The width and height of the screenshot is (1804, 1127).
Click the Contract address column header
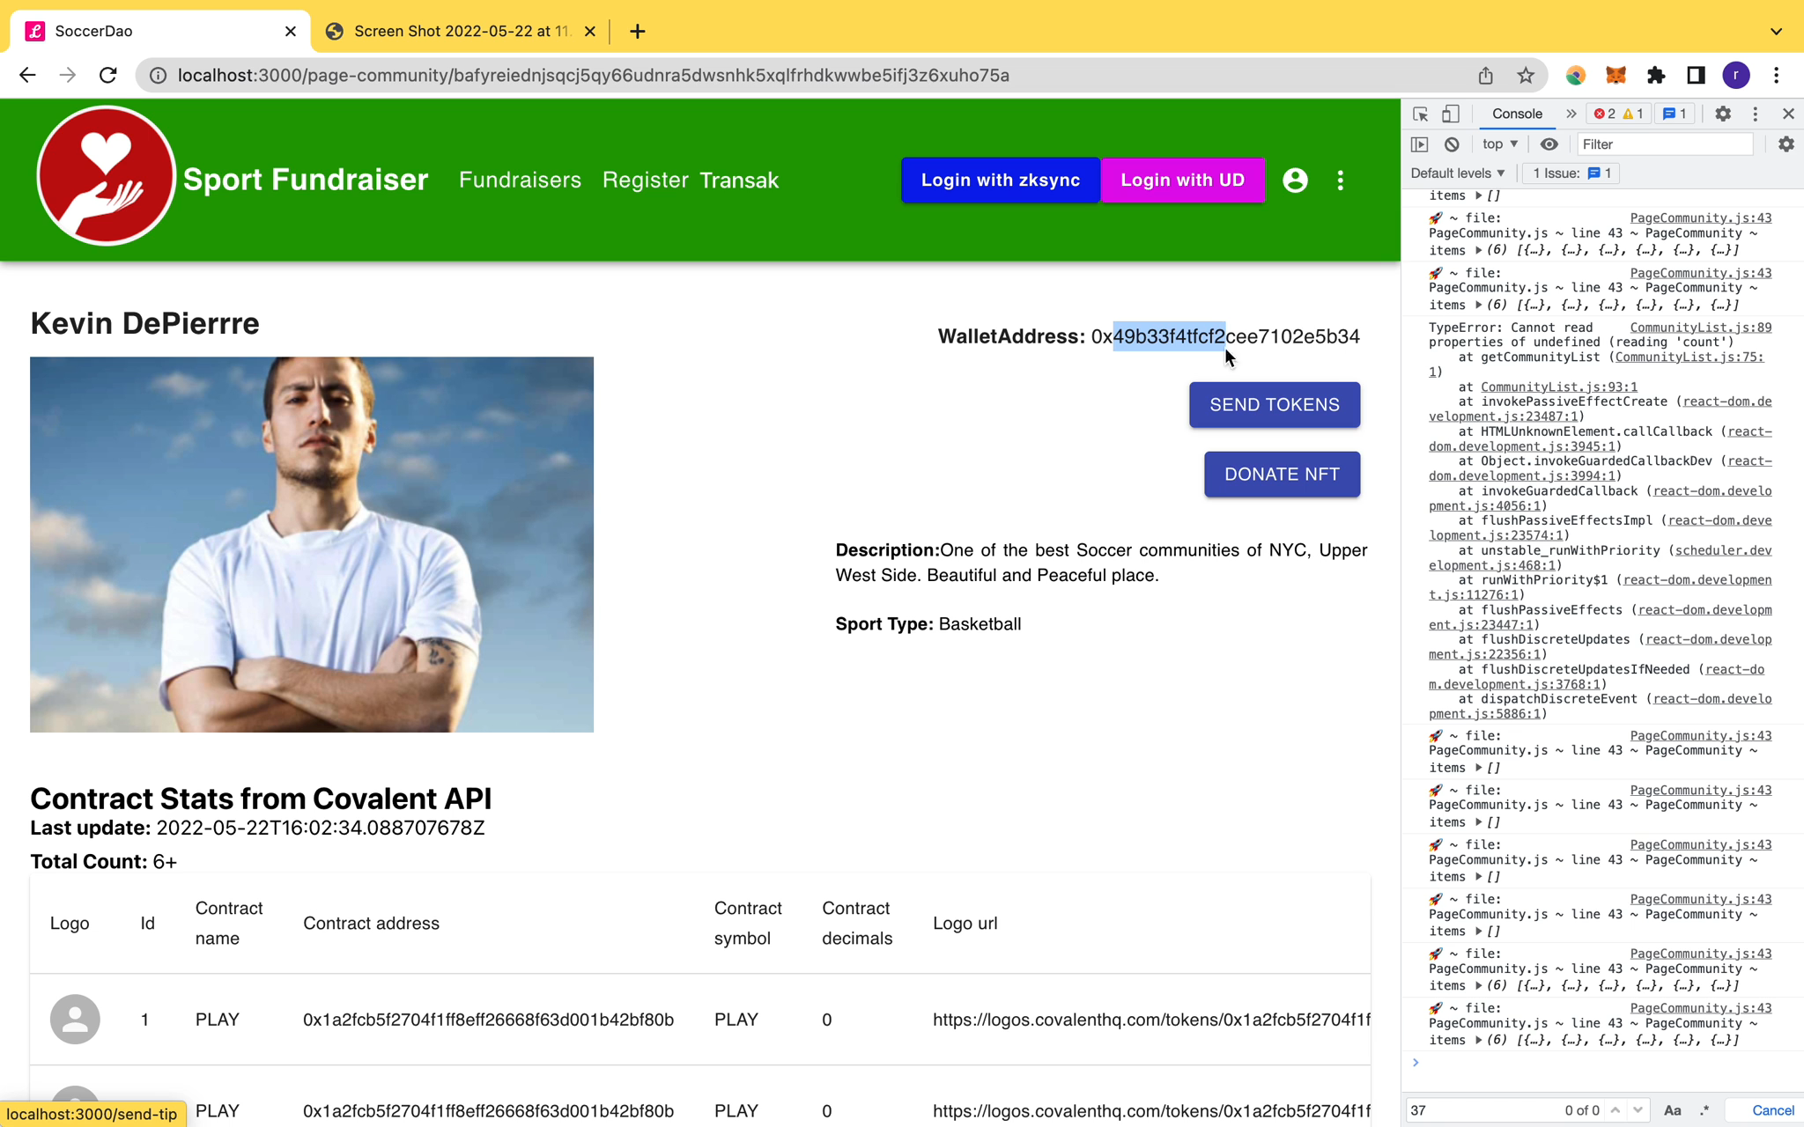point(371,924)
